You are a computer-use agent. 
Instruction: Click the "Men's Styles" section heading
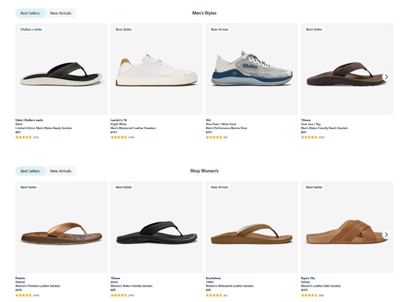204,13
